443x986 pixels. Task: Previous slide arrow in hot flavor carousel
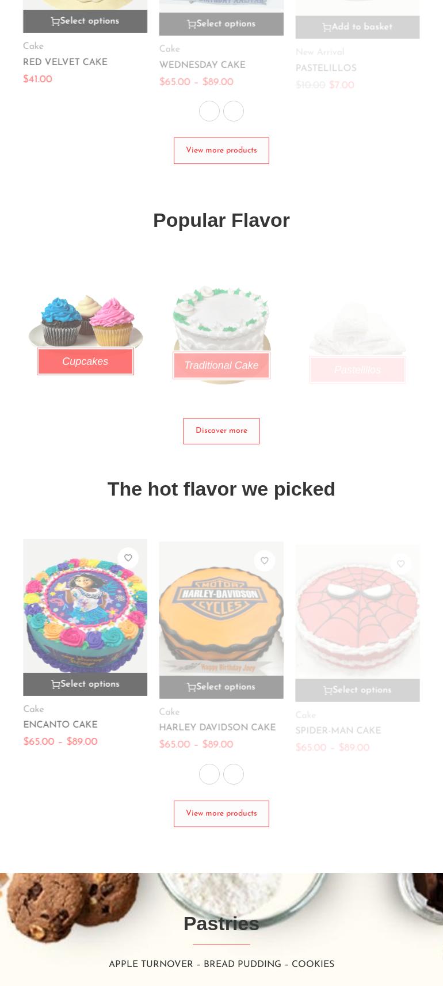pyautogui.click(x=209, y=774)
